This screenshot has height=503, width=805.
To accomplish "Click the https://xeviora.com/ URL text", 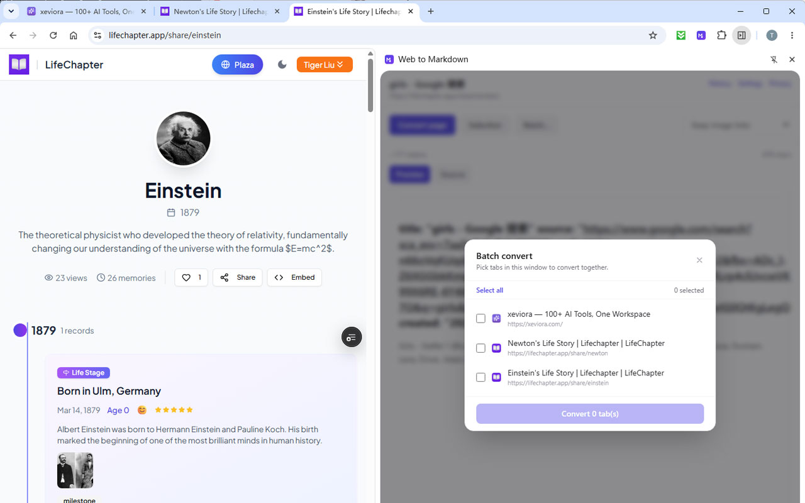I will (x=535, y=324).
